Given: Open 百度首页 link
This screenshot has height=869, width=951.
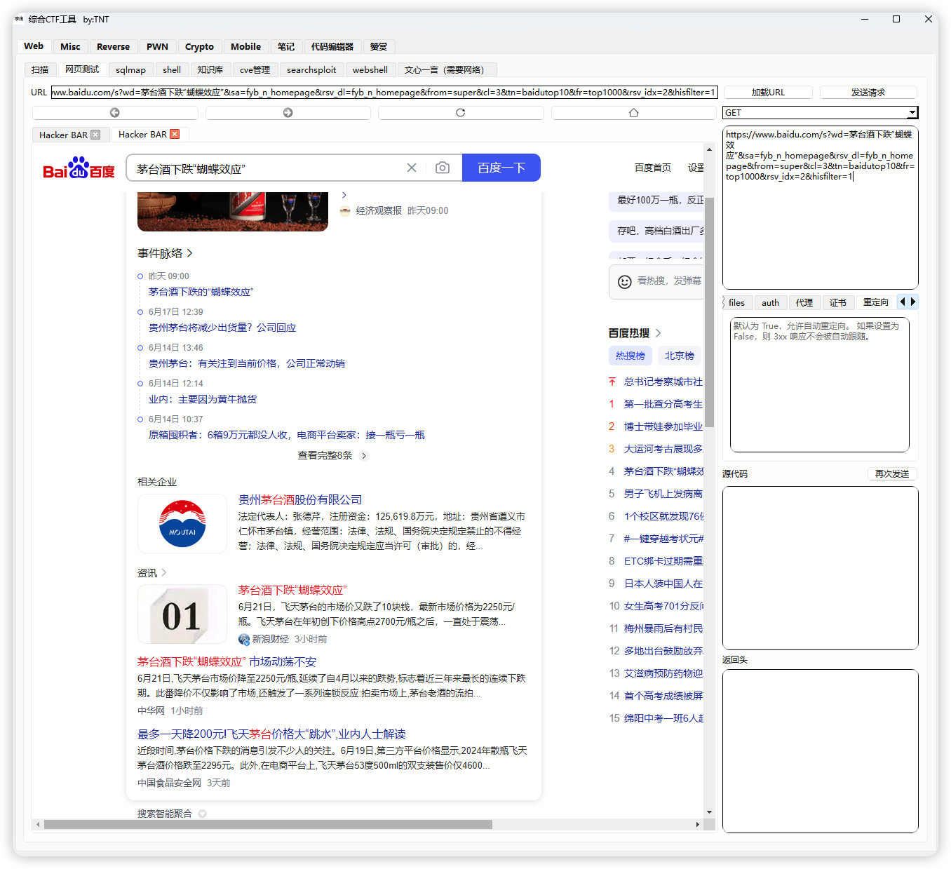Looking at the screenshot, I should 653,168.
